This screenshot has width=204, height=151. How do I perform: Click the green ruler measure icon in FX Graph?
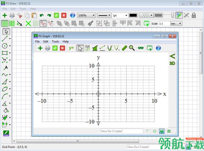[124, 48]
